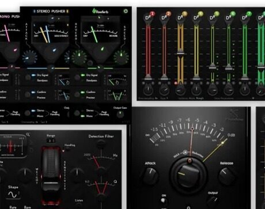Toggle blue Dry Signal switch in Stereo Pusher
265x209 pixels.
click(x=33, y=75)
